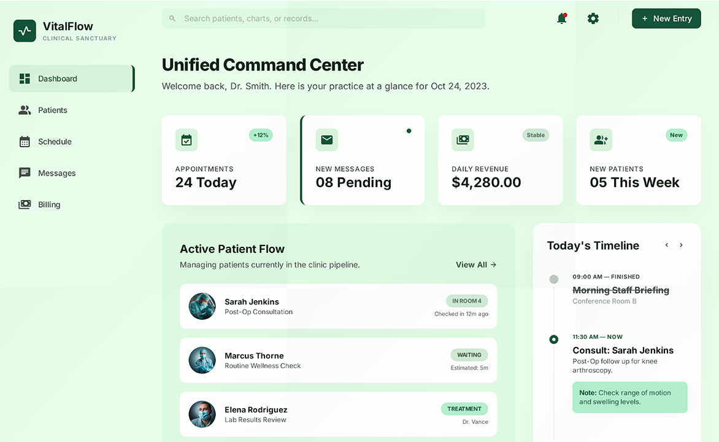This screenshot has height=442, width=719.
Task: Click the VitalFlow logo
Action: coord(25,30)
